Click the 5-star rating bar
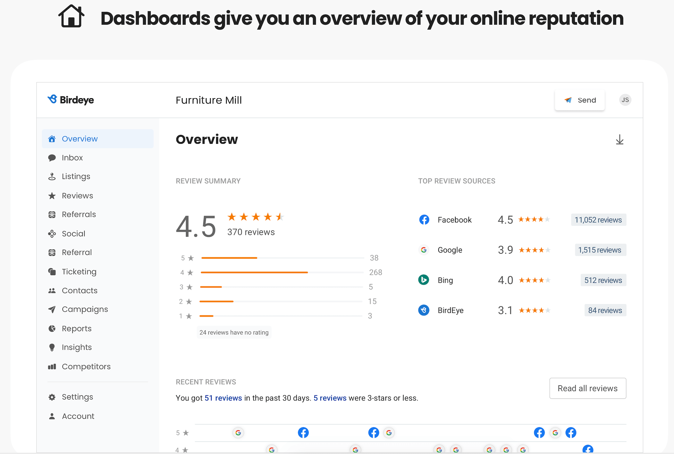 point(282,258)
